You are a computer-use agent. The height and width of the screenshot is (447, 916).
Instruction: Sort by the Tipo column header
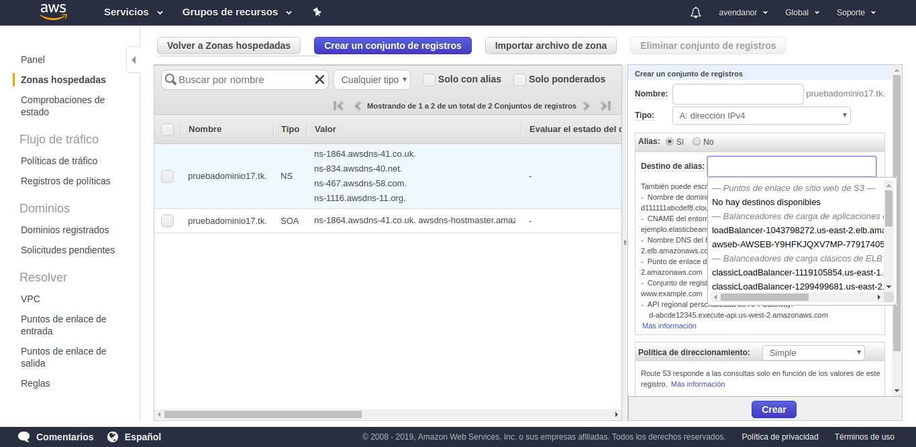coord(290,129)
